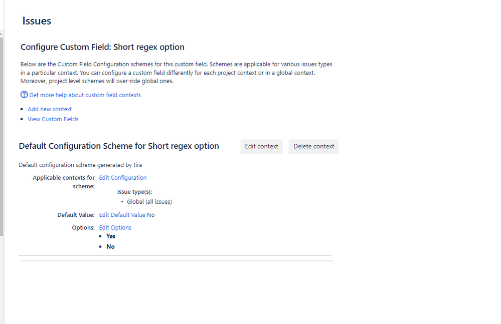Click the Delete context button
Screen dimensions: 501x324
313,146
